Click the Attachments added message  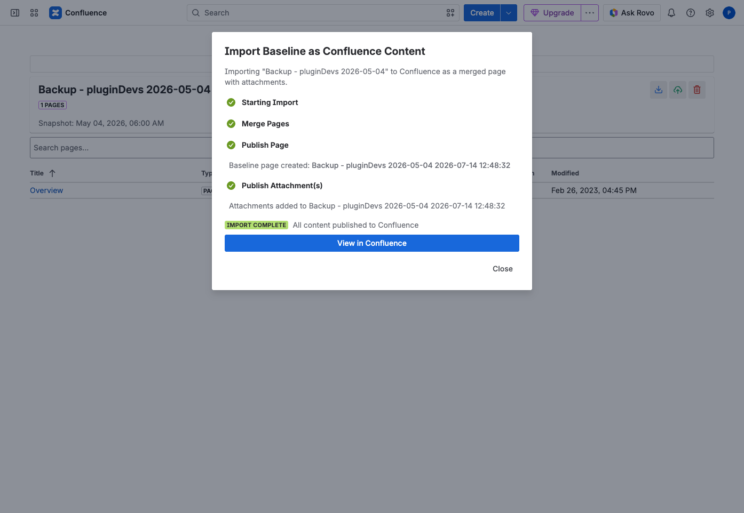tap(367, 206)
